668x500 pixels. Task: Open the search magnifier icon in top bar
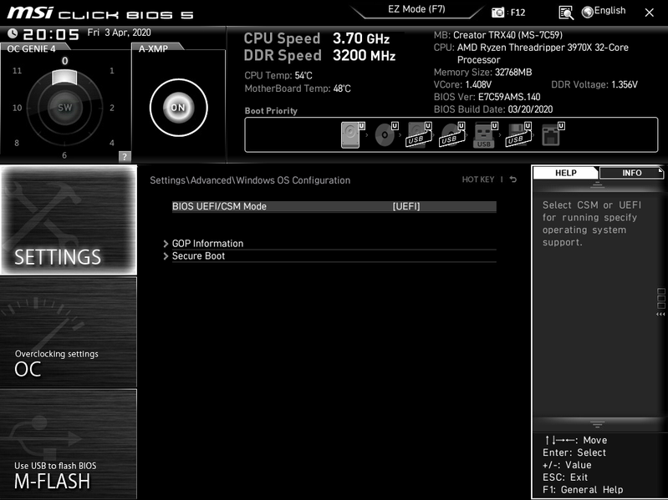566,13
